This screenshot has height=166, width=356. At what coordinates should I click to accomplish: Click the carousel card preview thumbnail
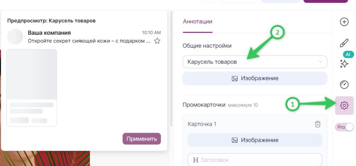(32, 88)
